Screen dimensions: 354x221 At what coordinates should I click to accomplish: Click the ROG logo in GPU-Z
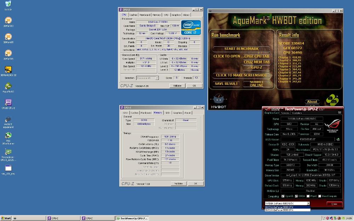[x=332, y=126]
